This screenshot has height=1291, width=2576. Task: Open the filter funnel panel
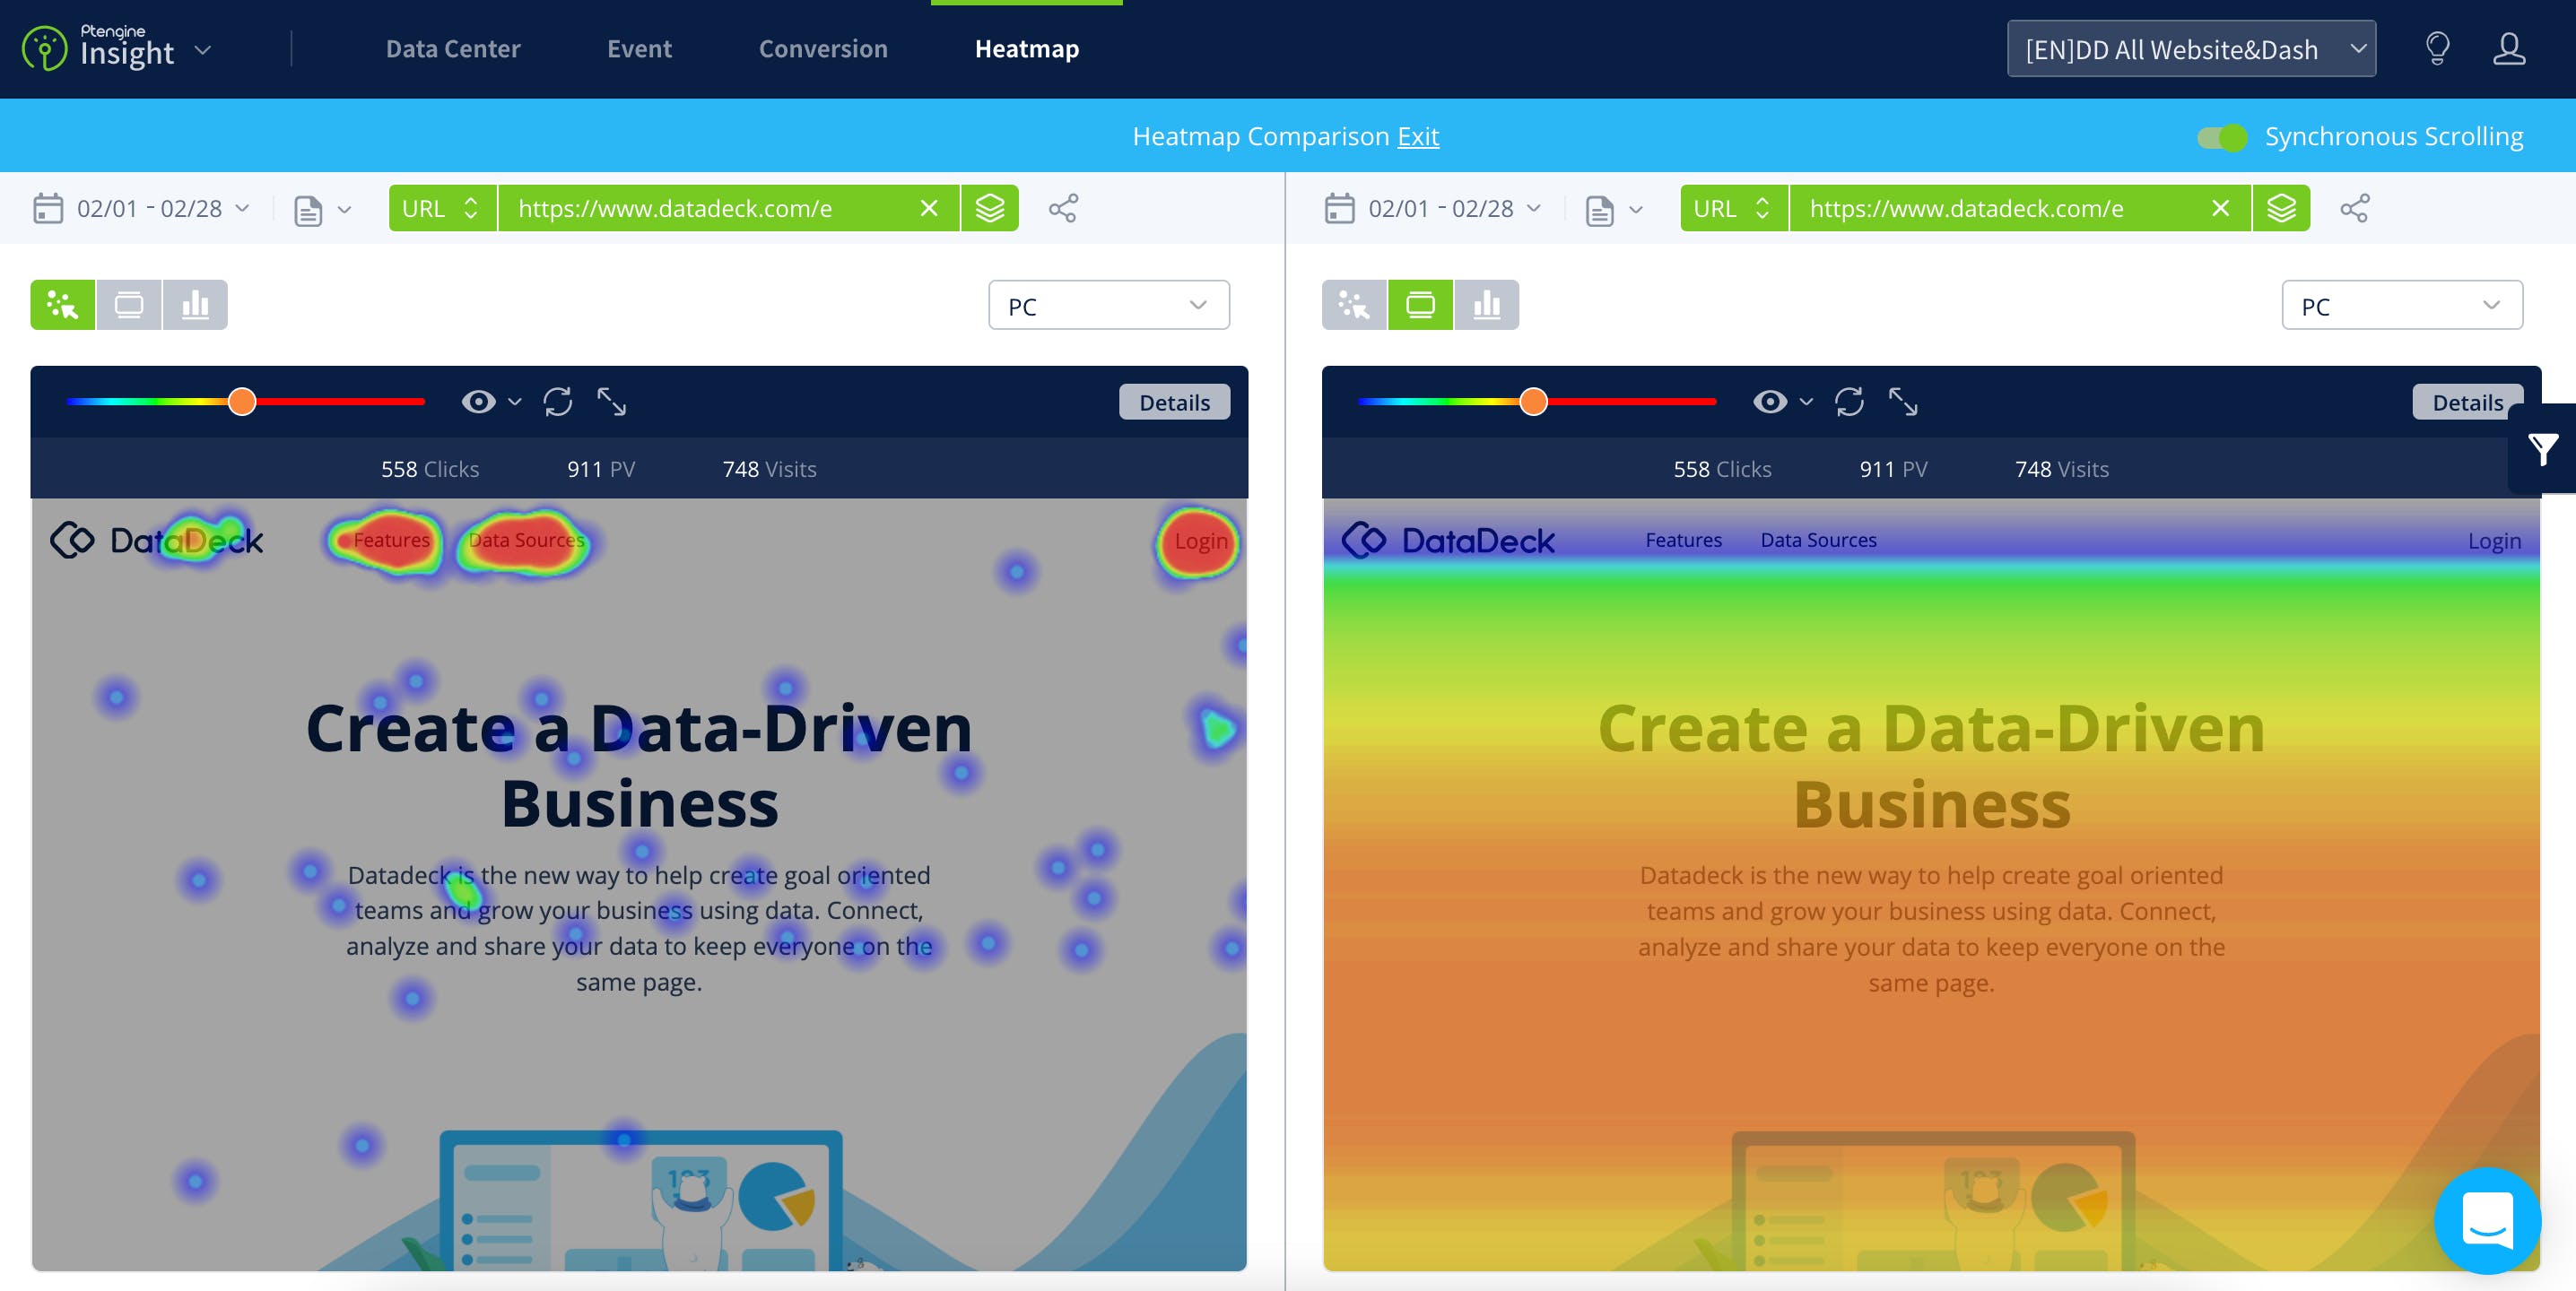tap(2543, 448)
